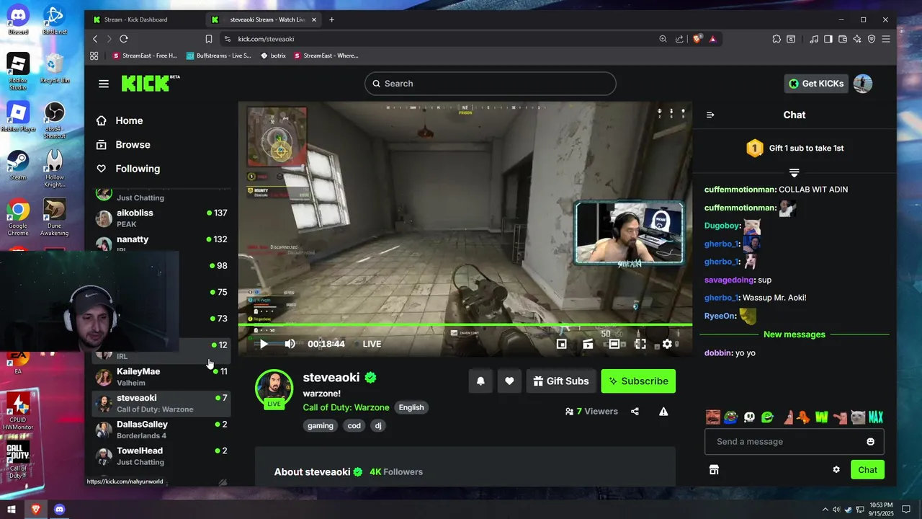Open chat settings gear
This screenshot has height=519, width=922.
pyautogui.click(x=836, y=470)
